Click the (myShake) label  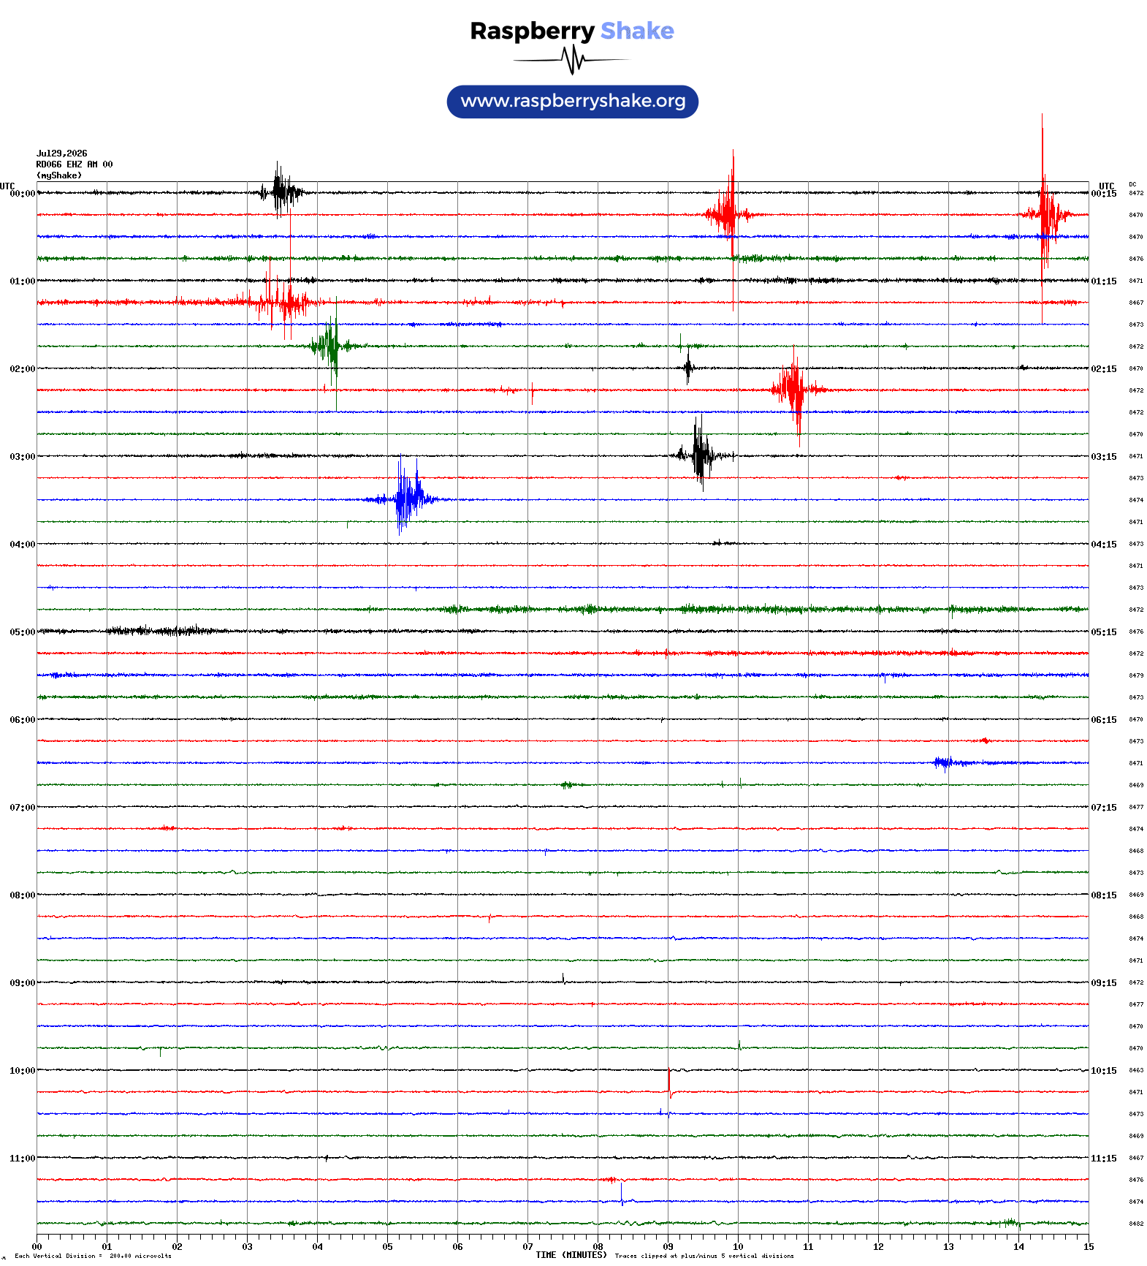pyautogui.click(x=59, y=175)
